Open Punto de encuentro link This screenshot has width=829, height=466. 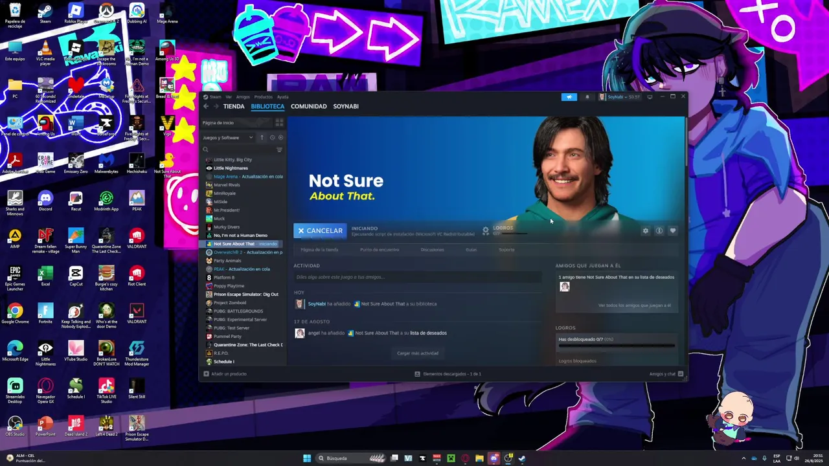click(x=380, y=249)
